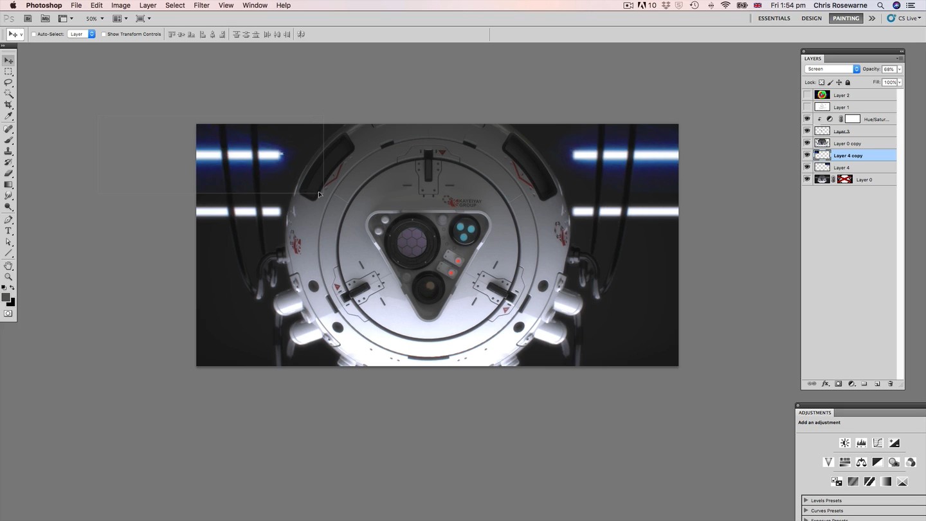Activate the Clone Stamp tool
The image size is (926, 521).
[8, 151]
